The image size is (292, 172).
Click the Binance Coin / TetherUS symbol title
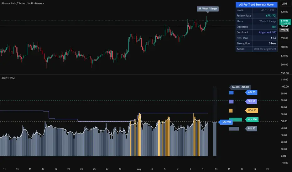tap(23, 3)
